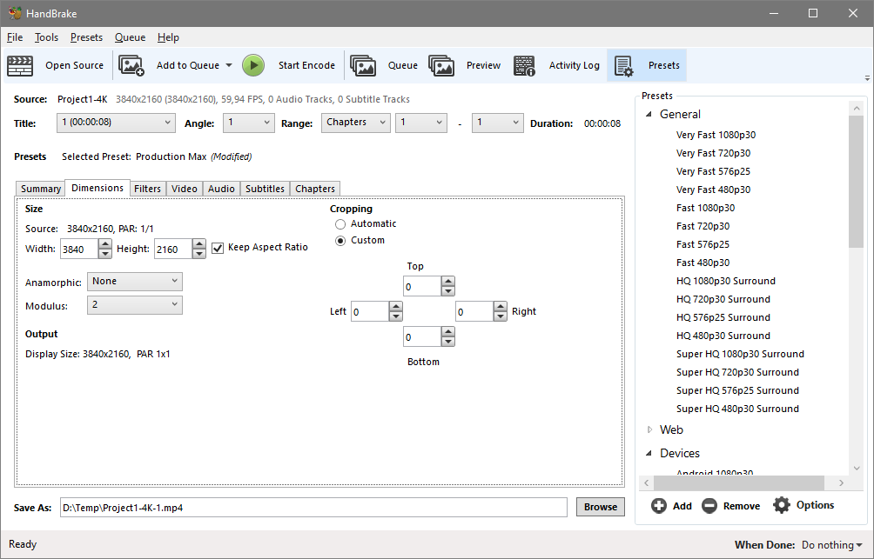Decrease Bottom crop value
This screenshot has height=559, width=874.
tap(448, 342)
